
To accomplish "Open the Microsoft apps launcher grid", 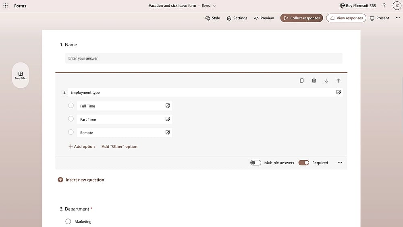I will click(x=5, y=5).
